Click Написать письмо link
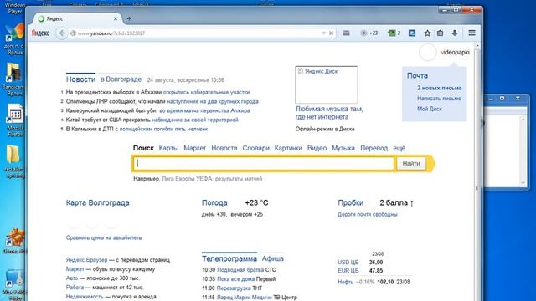The width and height of the screenshot is (536, 301). 439,99
